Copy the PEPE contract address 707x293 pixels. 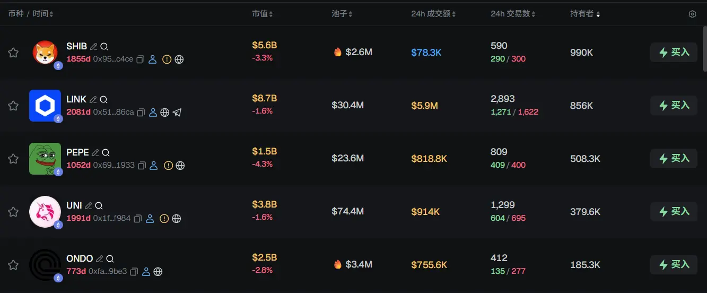tap(142, 166)
